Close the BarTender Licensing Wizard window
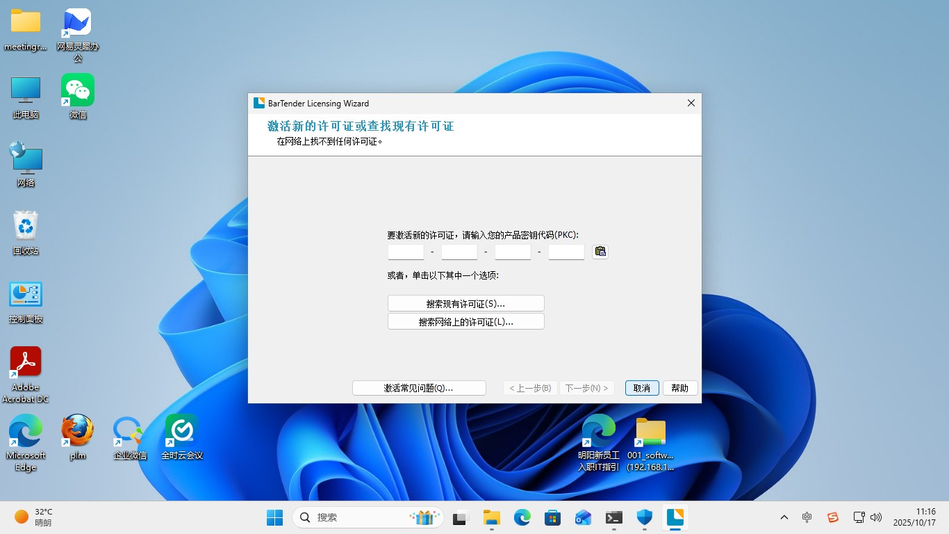This screenshot has width=949, height=534. (x=691, y=103)
